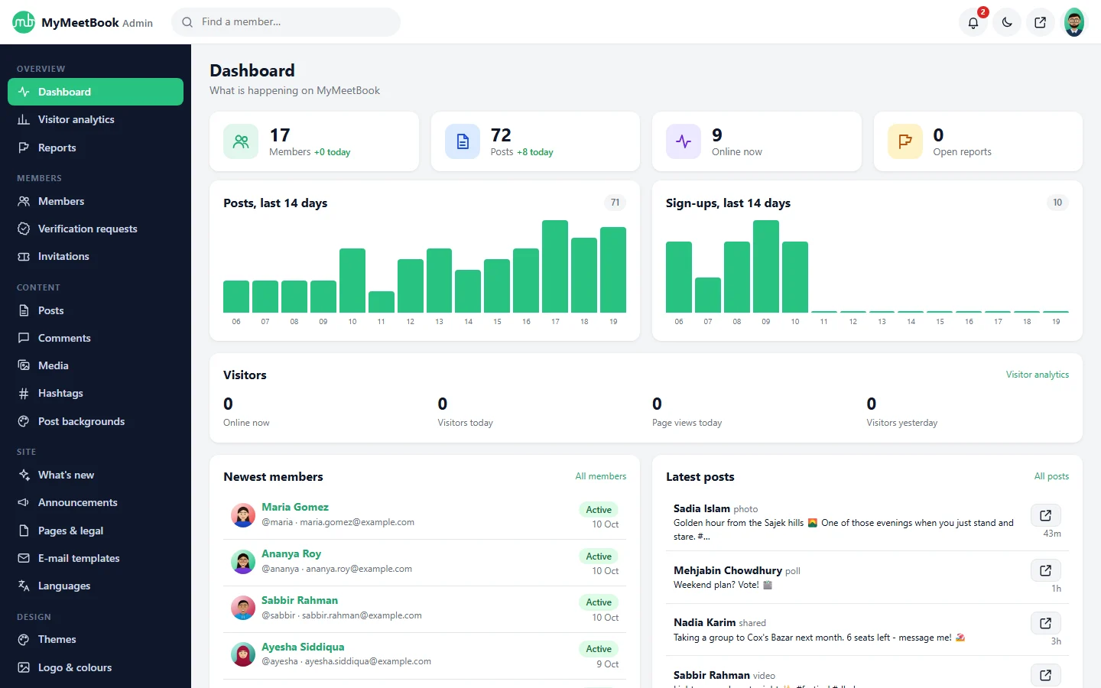The height and width of the screenshot is (688, 1101).
Task: Open Nadia Karim's shared post icon
Action: pyautogui.click(x=1045, y=623)
